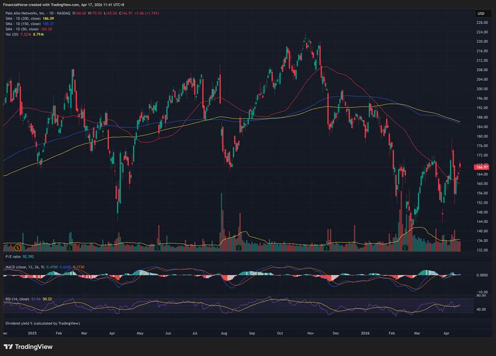Open the November 2025 earnings 'E' marker
The width and height of the screenshot is (496, 356).
click(x=326, y=248)
